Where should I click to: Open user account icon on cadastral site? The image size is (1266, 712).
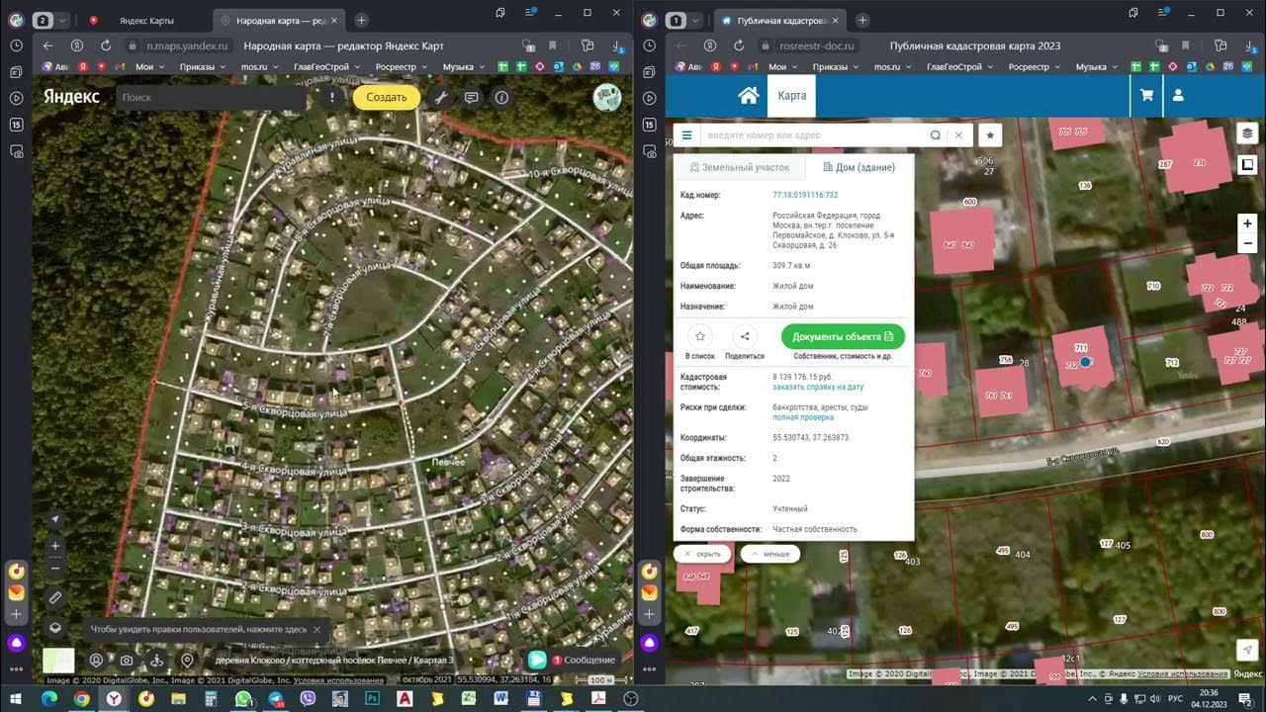(x=1178, y=96)
